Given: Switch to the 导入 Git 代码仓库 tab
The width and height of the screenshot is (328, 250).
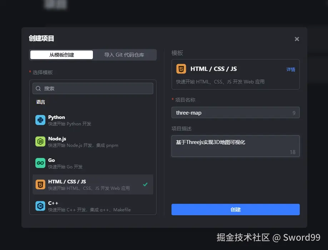Looking at the screenshot, I should [124, 55].
